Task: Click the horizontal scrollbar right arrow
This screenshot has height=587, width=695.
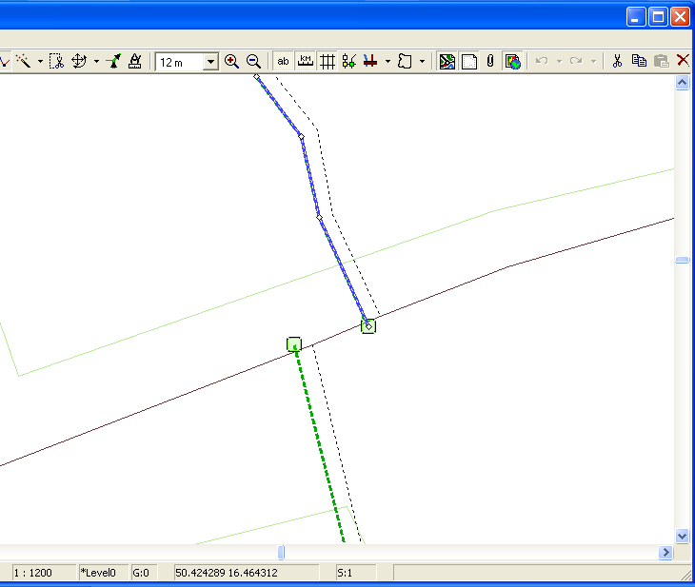Action: coord(665,553)
